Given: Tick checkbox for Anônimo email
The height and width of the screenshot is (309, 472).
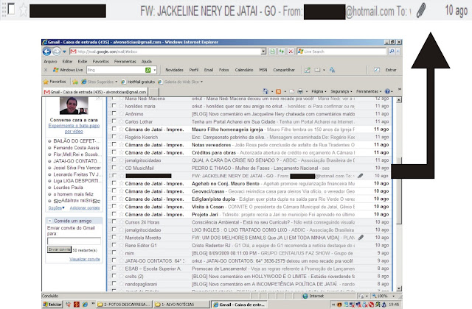Looking at the screenshot, I should click(x=114, y=113).
